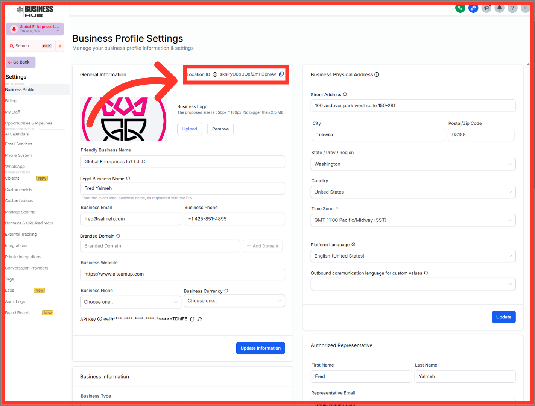Click info icon for Outbound communication language
This screenshot has height=406, width=535.
pyautogui.click(x=426, y=273)
